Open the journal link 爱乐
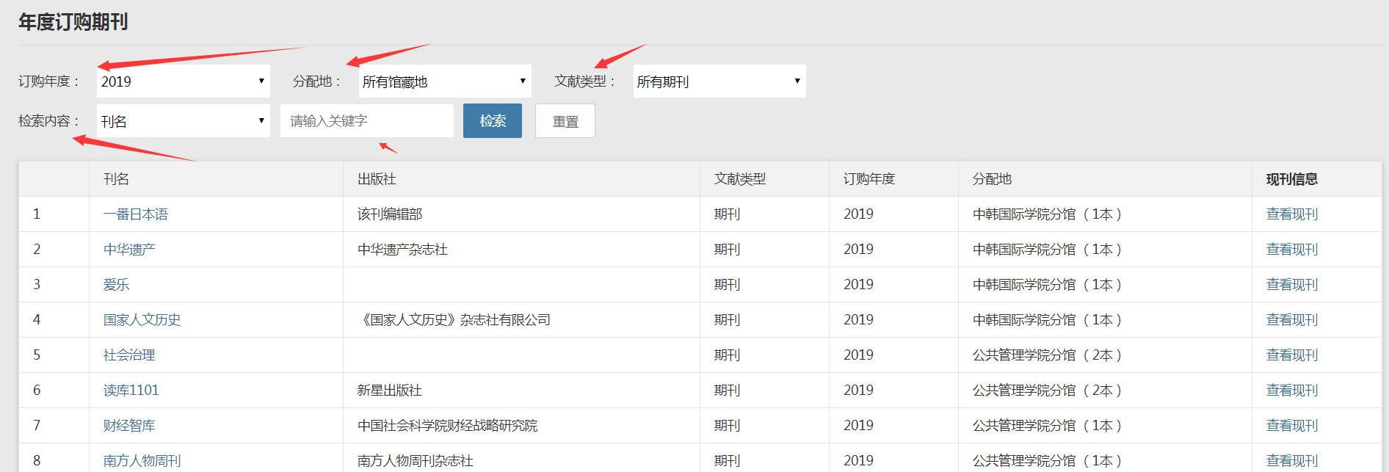The height and width of the screenshot is (472, 1389). (x=116, y=285)
